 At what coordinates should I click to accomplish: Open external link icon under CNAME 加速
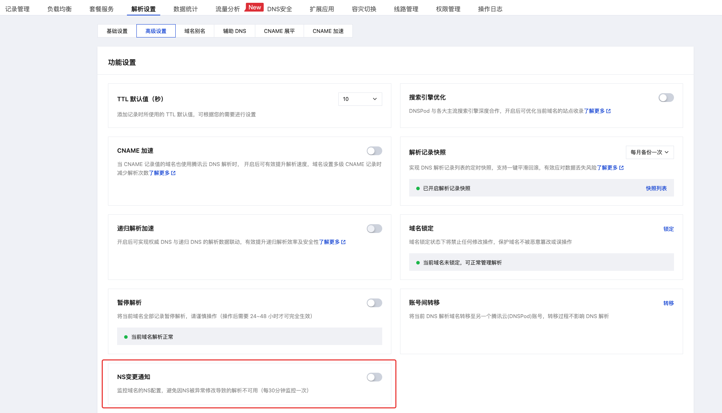click(173, 173)
